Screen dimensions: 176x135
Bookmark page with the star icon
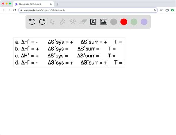pos(155,10)
